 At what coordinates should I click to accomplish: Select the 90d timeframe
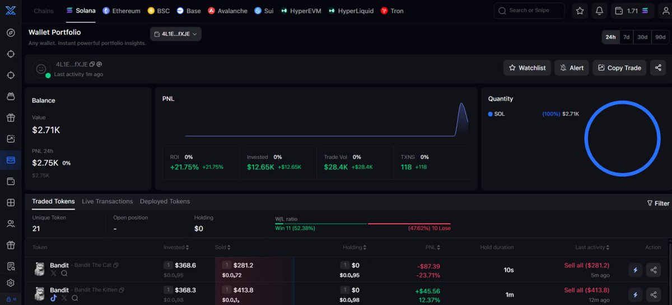pyautogui.click(x=660, y=37)
